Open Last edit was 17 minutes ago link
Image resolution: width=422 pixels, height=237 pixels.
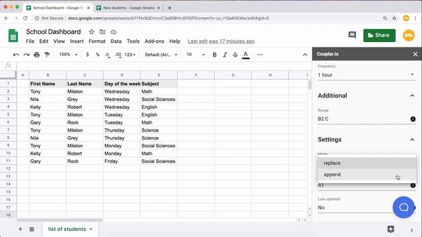[221, 41]
